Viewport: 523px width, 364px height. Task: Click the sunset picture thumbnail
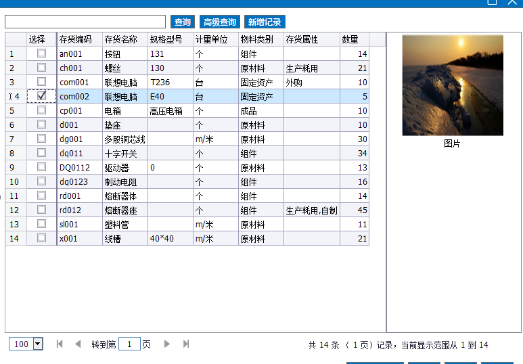pos(453,85)
